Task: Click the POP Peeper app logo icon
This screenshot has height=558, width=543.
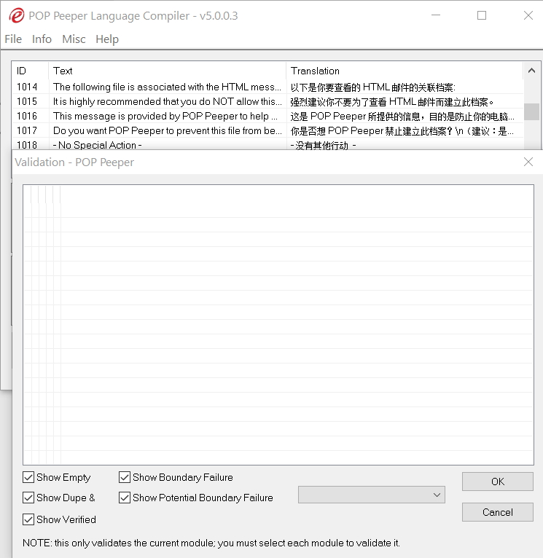Action: [16, 15]
